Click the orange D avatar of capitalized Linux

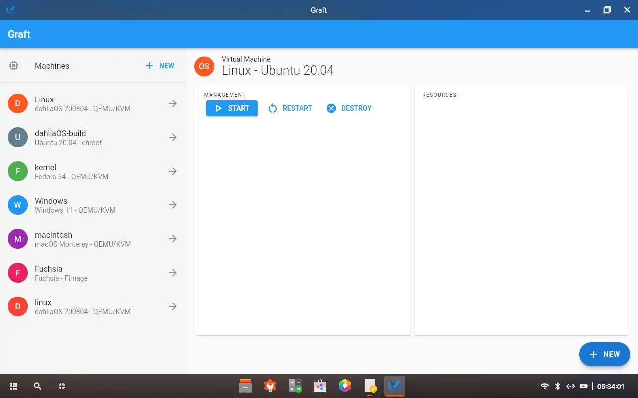[18, 103]
